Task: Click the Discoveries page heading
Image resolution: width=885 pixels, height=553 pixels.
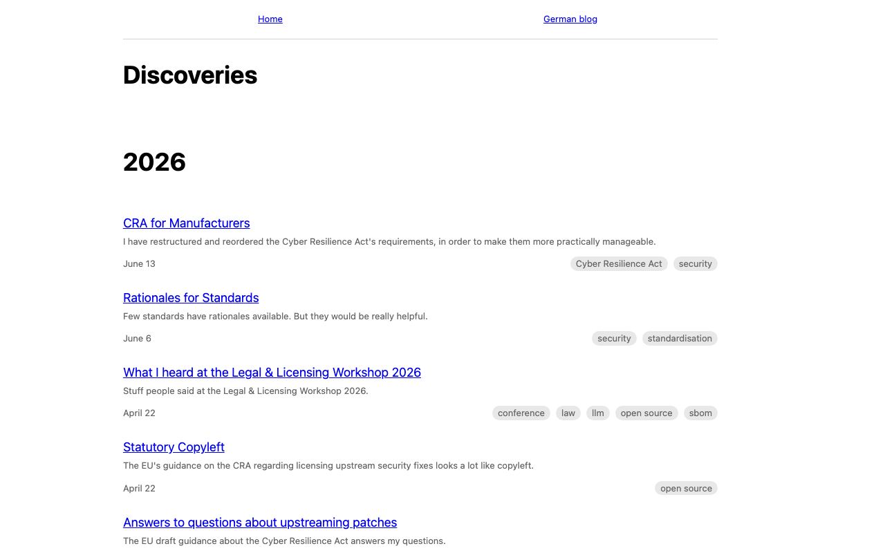Action: (x=190, y=75)
